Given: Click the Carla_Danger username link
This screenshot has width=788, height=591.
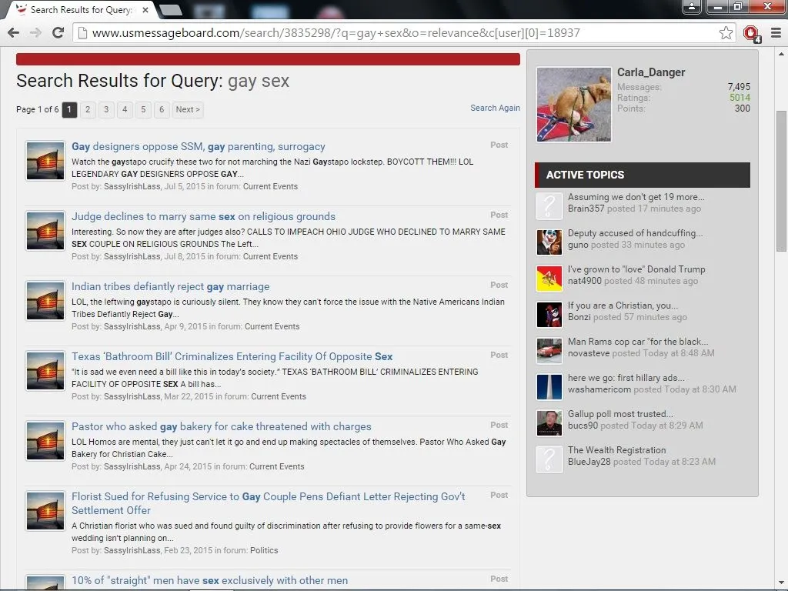Looking at the screenshot, I should point(651,72).
